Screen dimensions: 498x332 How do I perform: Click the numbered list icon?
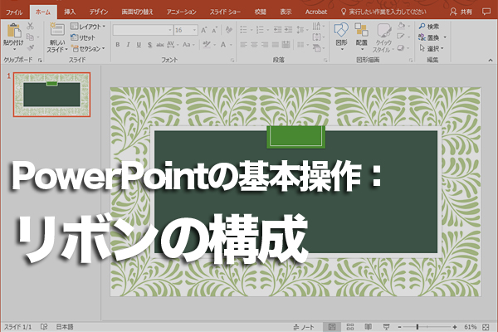click(x=260, y=30)
